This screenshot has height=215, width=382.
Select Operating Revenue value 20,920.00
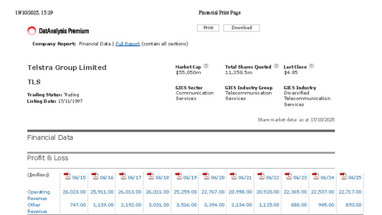click(268, 192)
